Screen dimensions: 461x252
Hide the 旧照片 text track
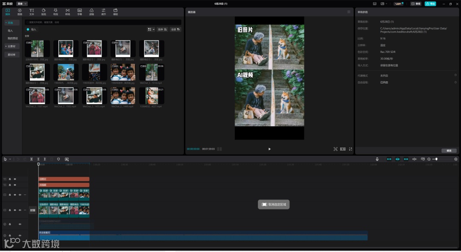(15, 179)
